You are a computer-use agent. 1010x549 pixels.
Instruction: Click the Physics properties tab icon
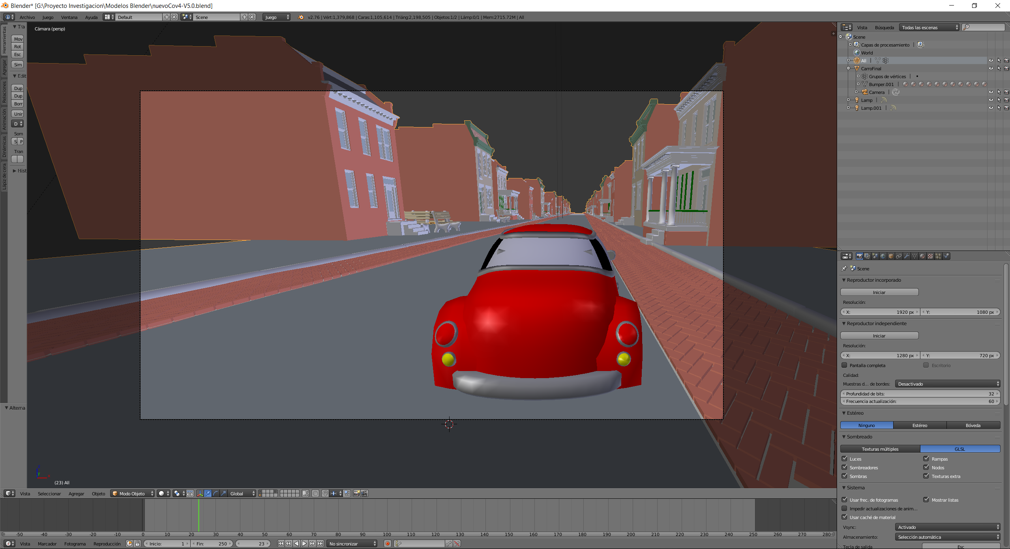(946, 256)
